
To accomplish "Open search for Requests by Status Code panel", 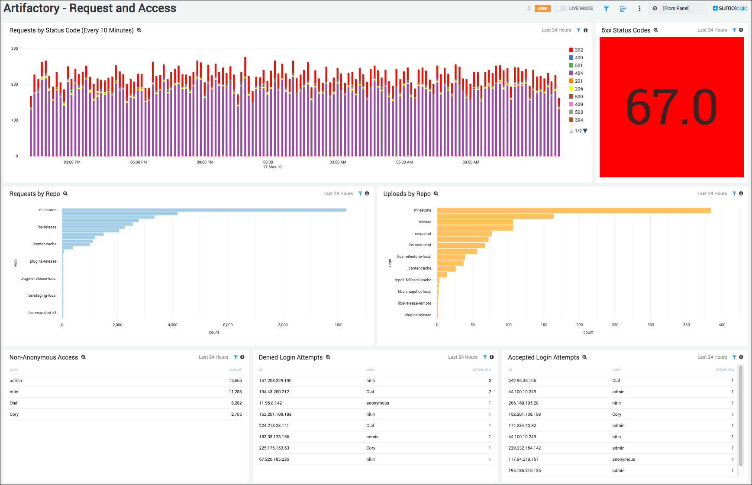I will 139,30.
